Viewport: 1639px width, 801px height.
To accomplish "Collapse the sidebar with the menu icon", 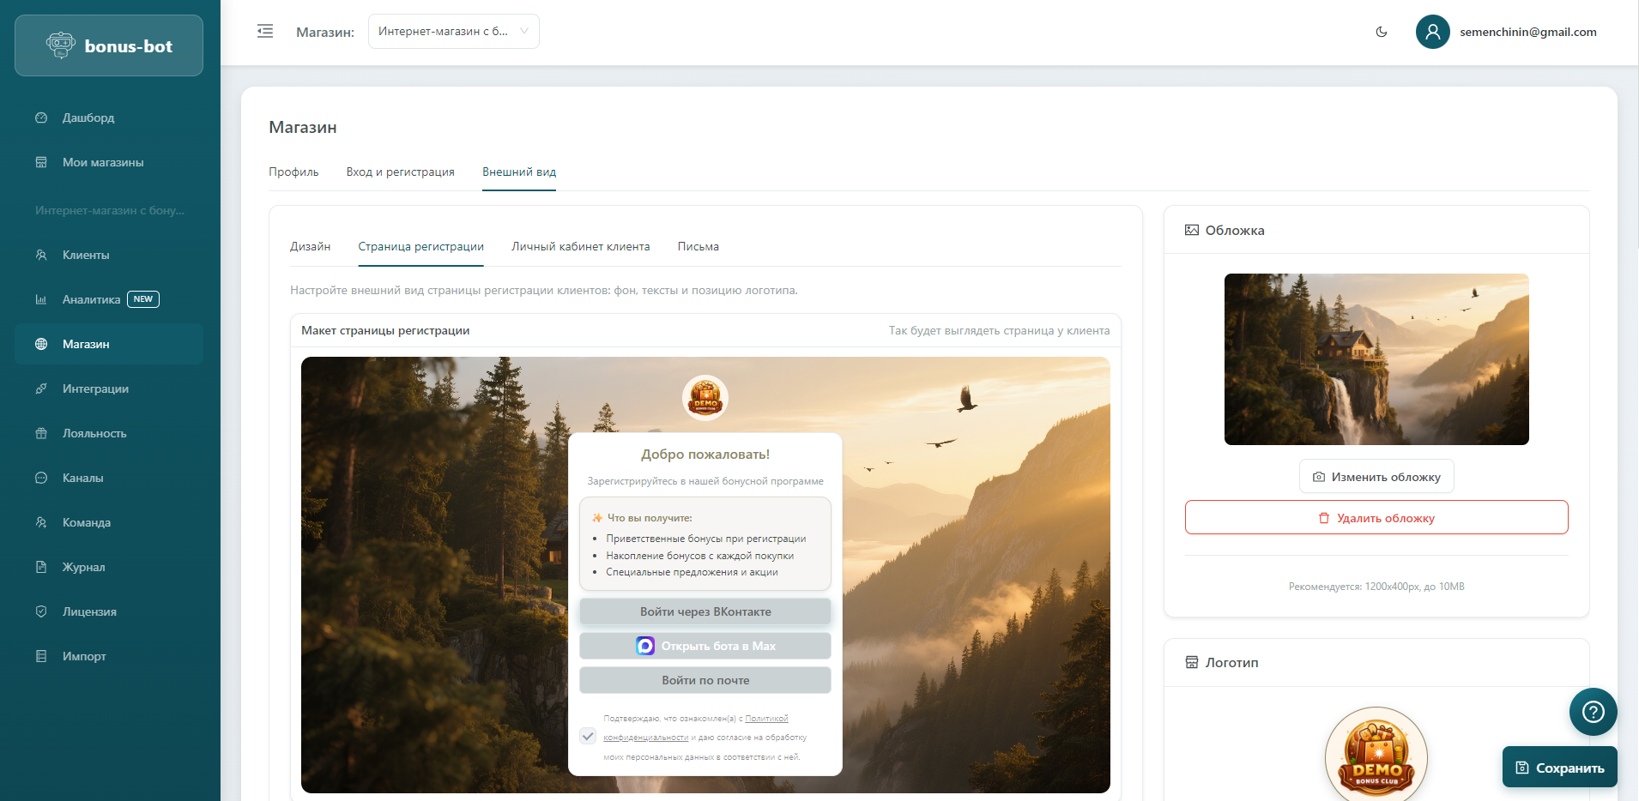I will click(x=265, y=32).
